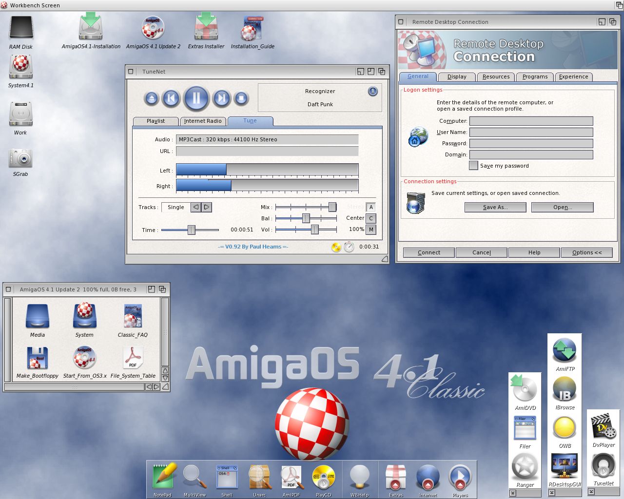Launch AmiFTP from side dock
624x499 pixels.
565,350
